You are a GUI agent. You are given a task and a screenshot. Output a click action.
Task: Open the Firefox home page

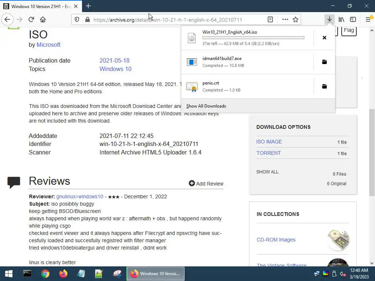tap(43, 19)
